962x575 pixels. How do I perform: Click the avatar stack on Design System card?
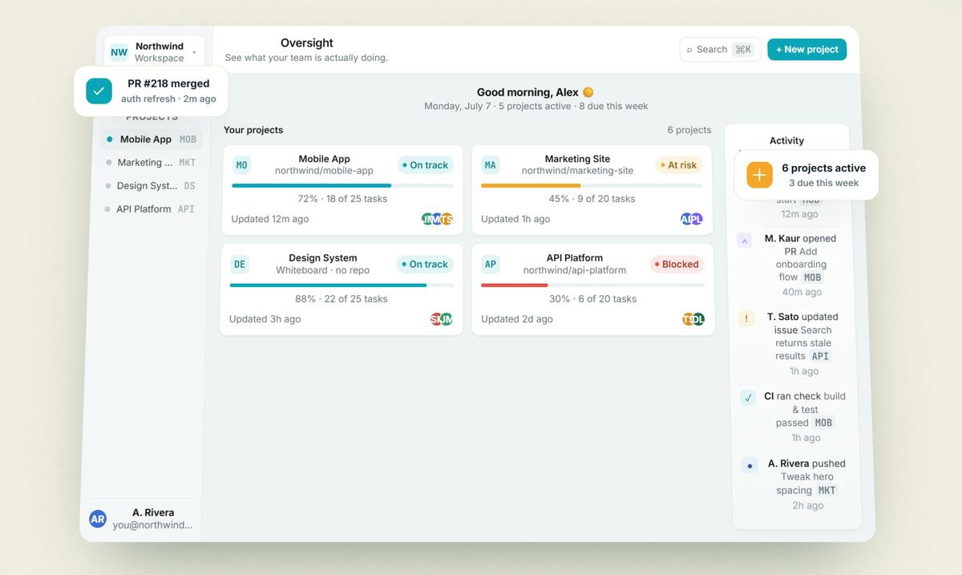tap(442, 319)
